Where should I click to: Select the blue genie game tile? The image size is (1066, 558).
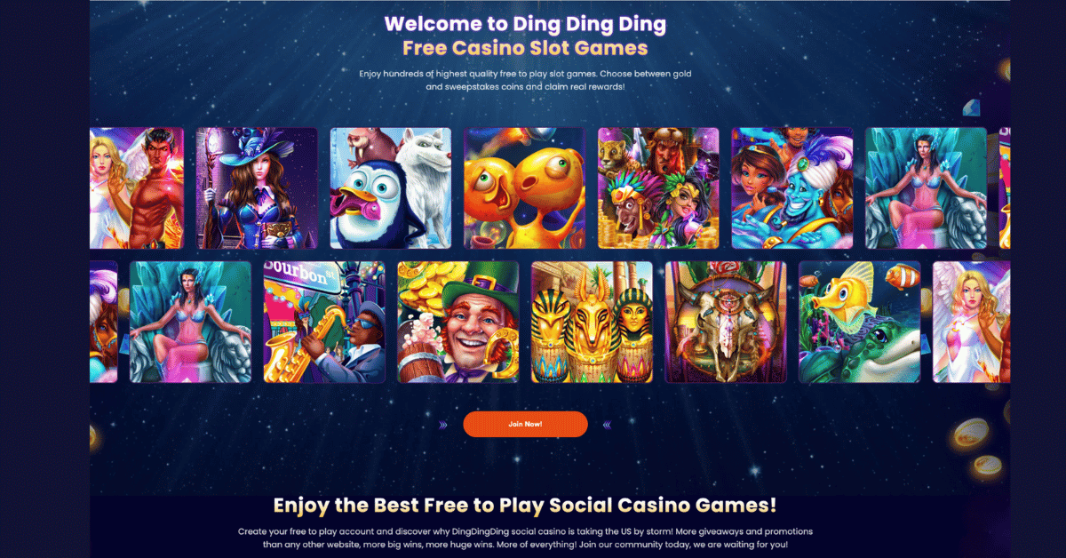(x=792, y=188)
